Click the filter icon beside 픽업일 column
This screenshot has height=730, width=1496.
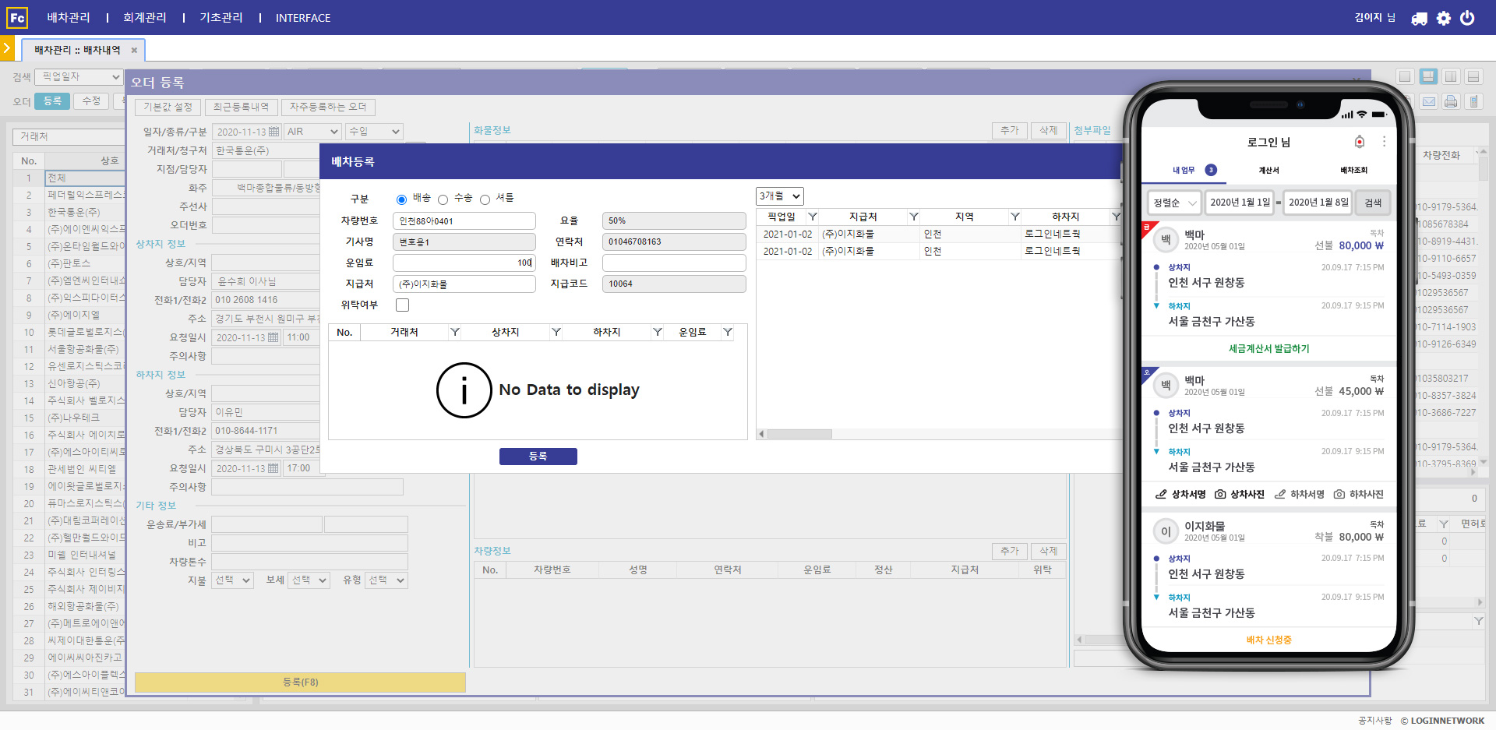click(x=813, y=217)
